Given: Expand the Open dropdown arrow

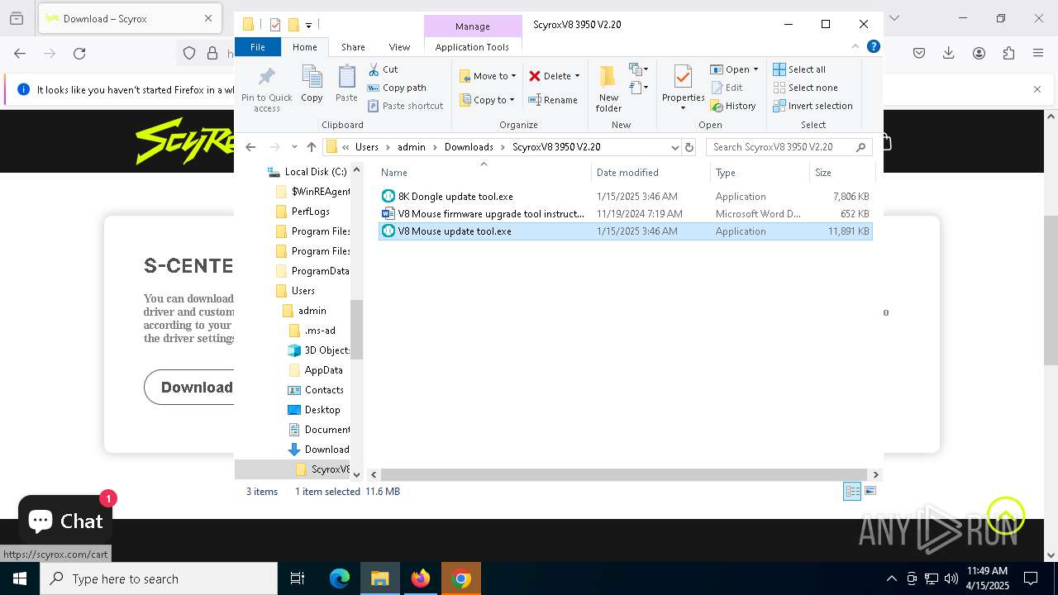Looking at the screenshot, I should [x=755, y=69].
